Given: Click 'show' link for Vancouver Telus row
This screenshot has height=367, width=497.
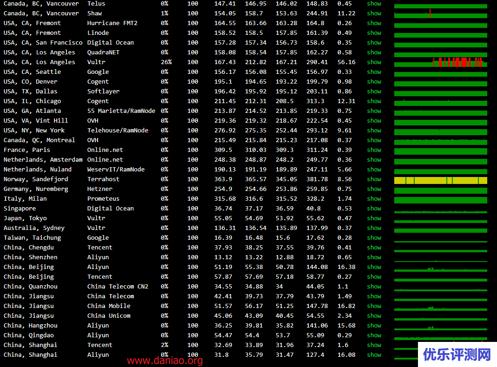Looking at the screenshot, I should [x=374, y=3].
